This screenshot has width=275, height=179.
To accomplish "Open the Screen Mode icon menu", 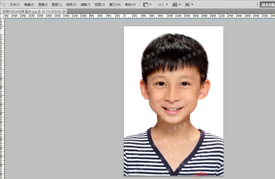I will (x=189, y=5).
